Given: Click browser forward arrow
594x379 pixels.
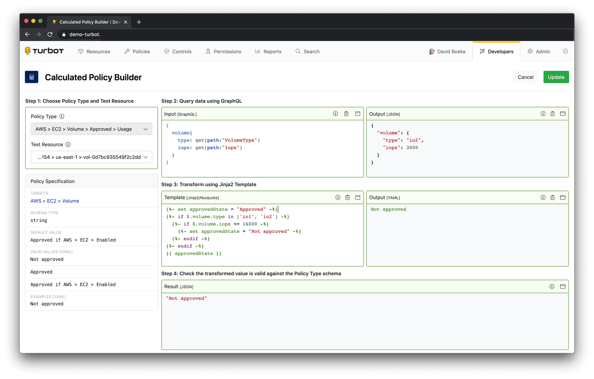Looking at the screenshot, I should (x=39, y=34).
